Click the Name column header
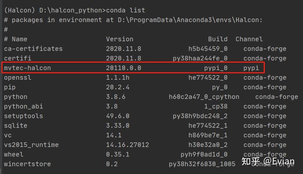The width and height of the screenshot is (303, 174). coord(19,39)
